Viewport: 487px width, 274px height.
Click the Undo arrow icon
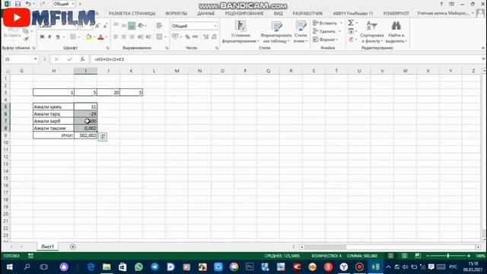click(x=28, y=4)
